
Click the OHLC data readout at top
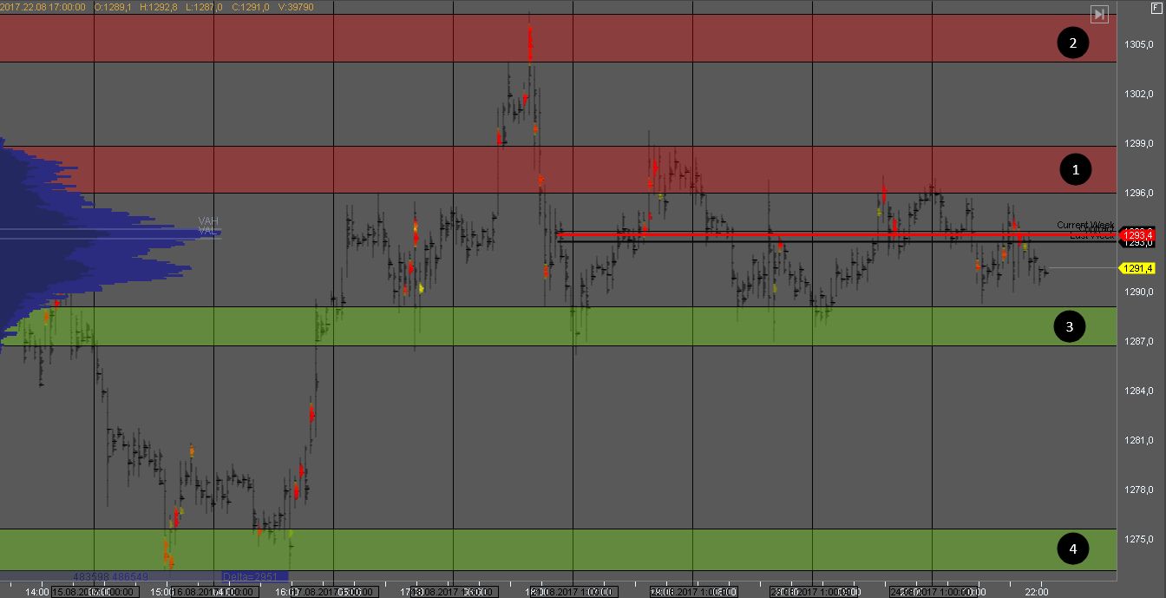[157, 7]
